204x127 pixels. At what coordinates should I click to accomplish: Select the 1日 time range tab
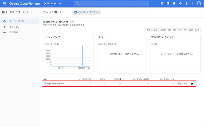[169, 30]
